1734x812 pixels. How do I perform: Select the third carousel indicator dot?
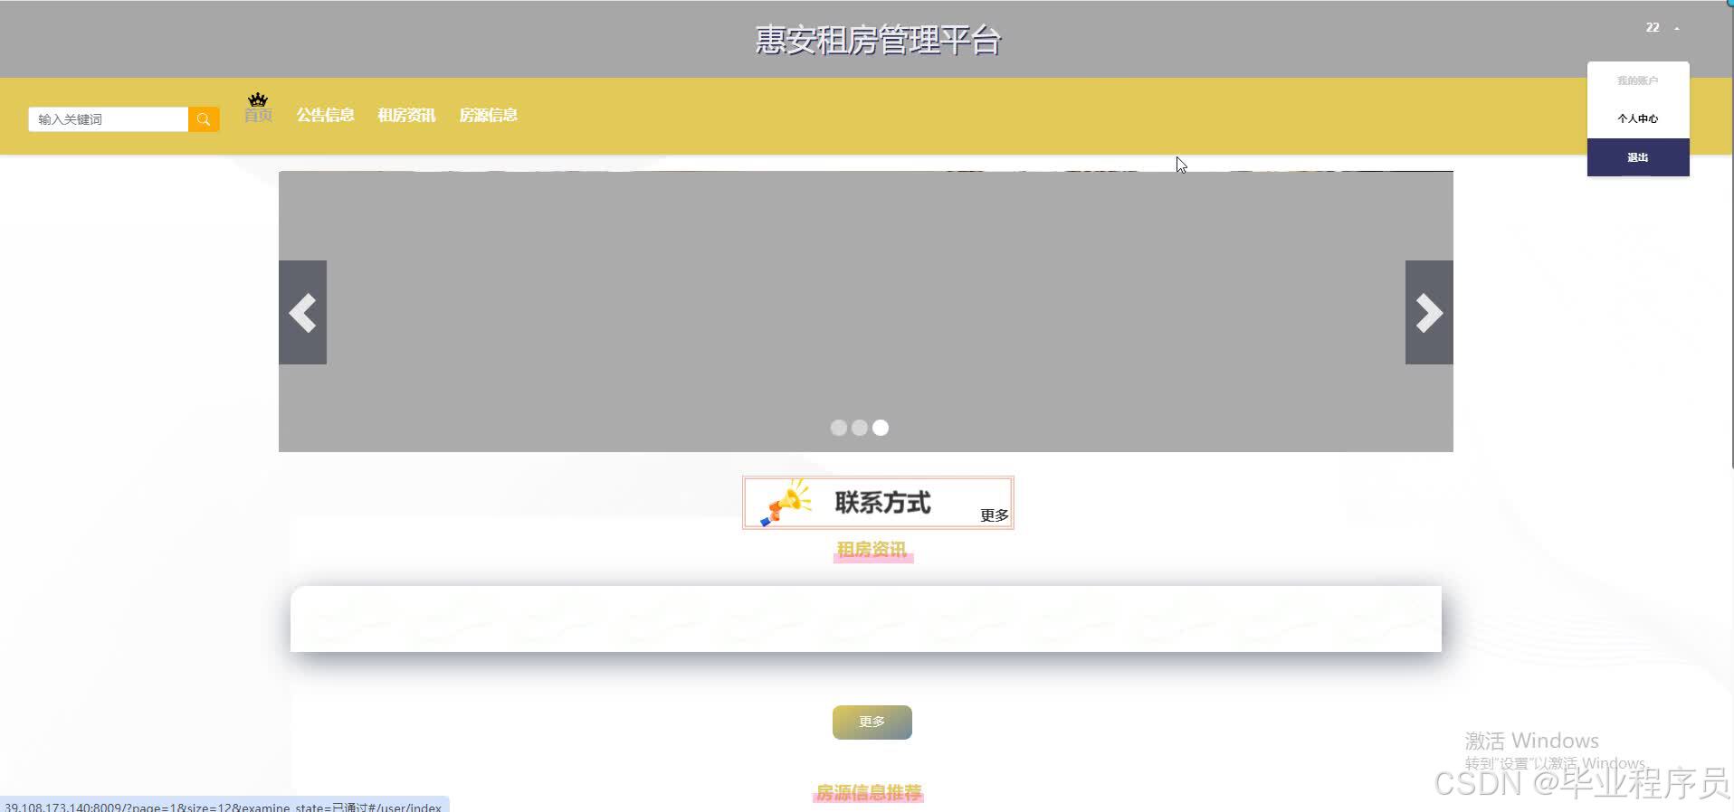[881, 428]
